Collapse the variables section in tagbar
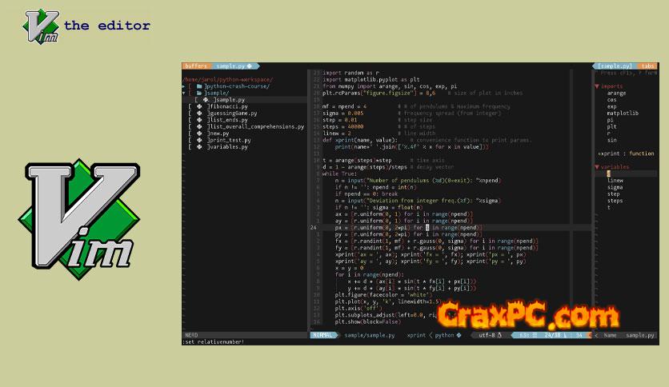 [x=596, y=166]
